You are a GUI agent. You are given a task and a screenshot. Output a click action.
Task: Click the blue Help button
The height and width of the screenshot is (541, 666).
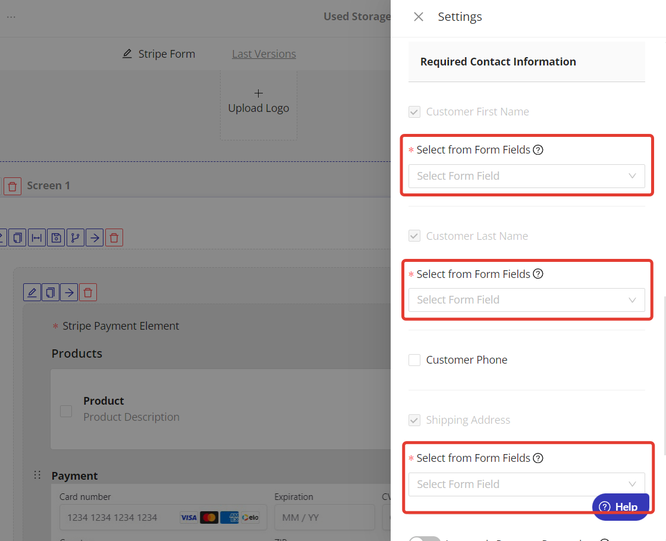620,507
